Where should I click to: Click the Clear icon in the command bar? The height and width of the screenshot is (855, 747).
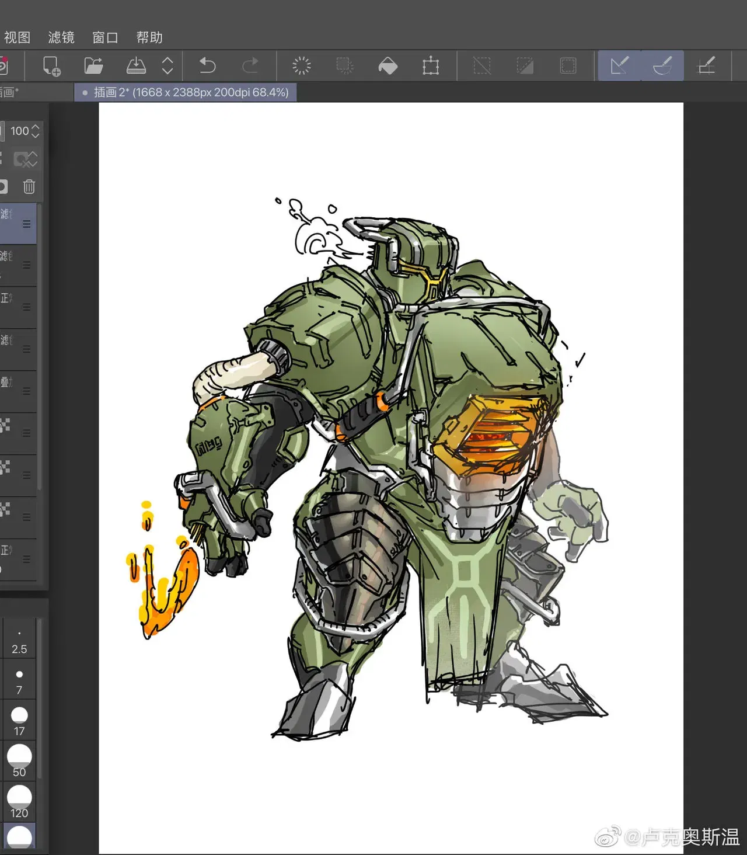pyautogui.click(x=302, y=65)
